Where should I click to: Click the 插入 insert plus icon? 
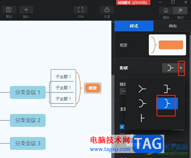(x=26, y=10)
